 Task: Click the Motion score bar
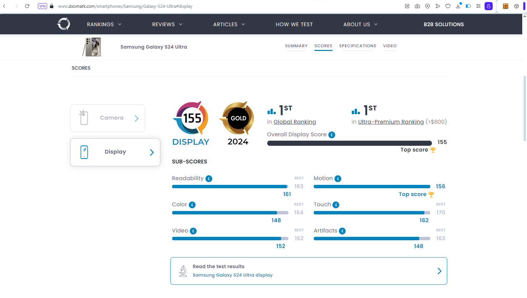point(372,187)
